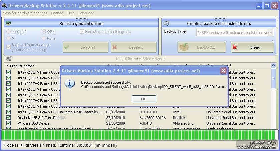Select the OEM radio button
The height and width of the screenshot is (151, 280).
click(44, 32)
